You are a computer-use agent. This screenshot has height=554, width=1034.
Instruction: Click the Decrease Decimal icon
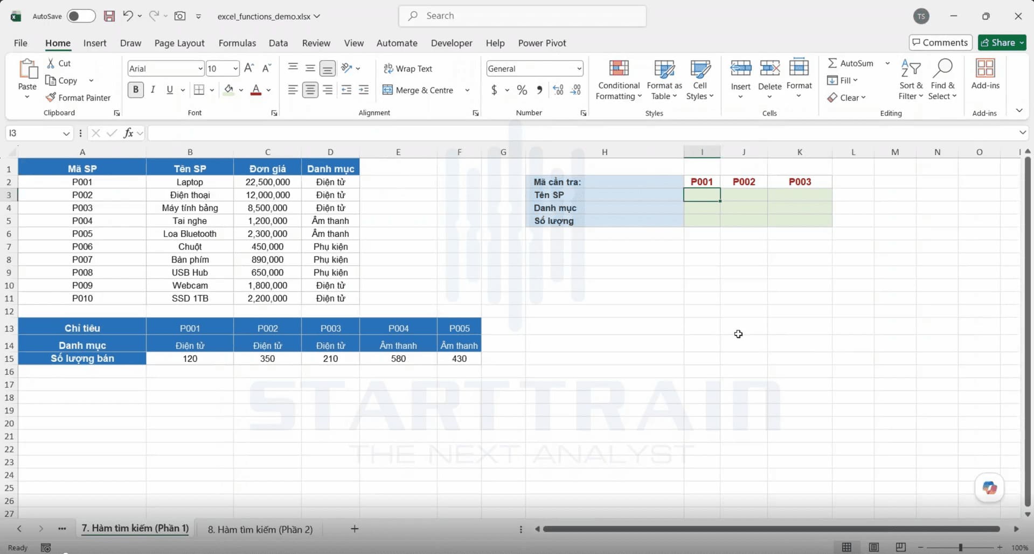[576, 90]
